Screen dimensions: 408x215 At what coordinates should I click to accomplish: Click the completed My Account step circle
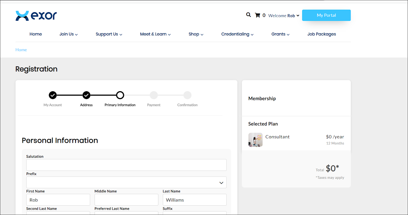(53, 95)
